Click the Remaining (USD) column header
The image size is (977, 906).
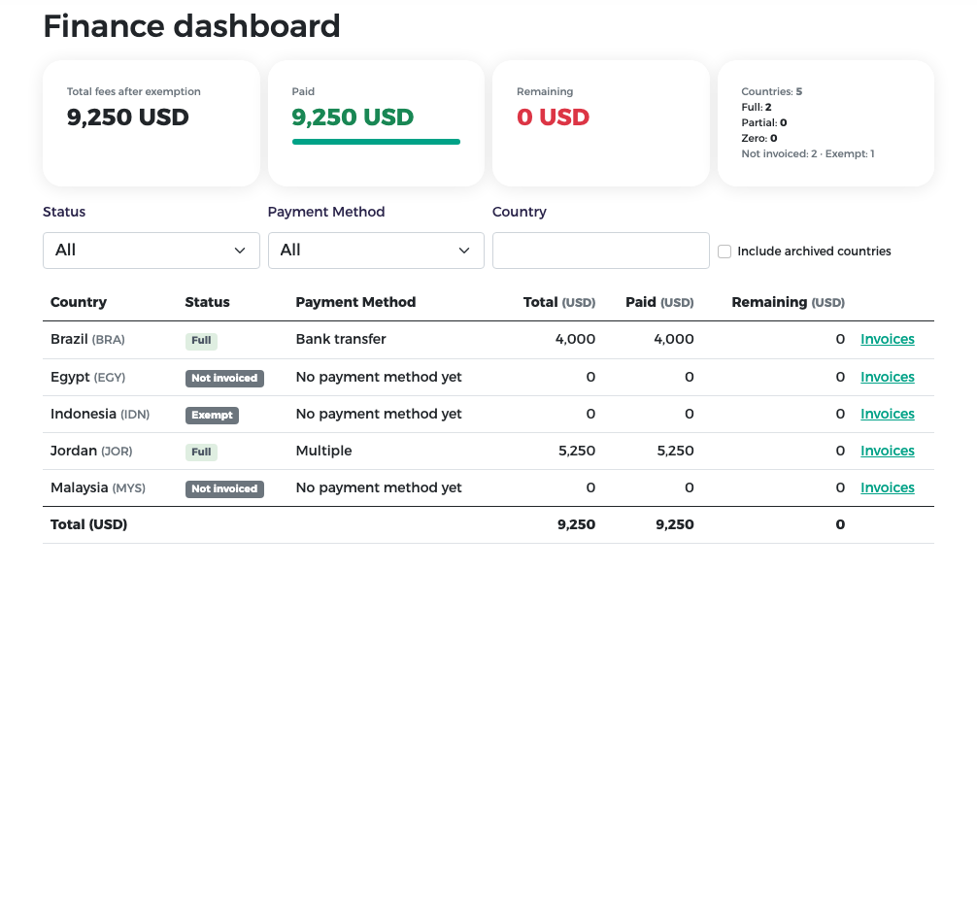(789, 302)
